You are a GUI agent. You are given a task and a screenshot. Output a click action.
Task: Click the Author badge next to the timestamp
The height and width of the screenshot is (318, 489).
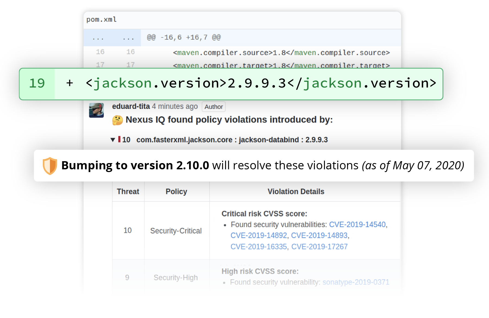(x=214, y=107)
